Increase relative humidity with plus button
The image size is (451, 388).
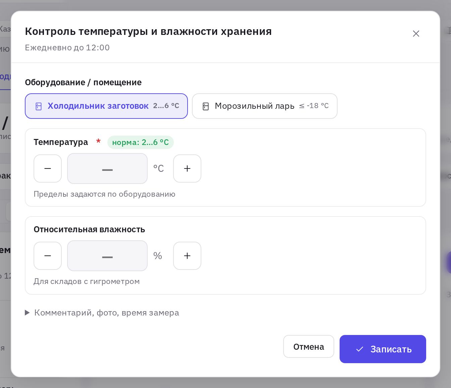pyautogui.click(x=187, y=256)
